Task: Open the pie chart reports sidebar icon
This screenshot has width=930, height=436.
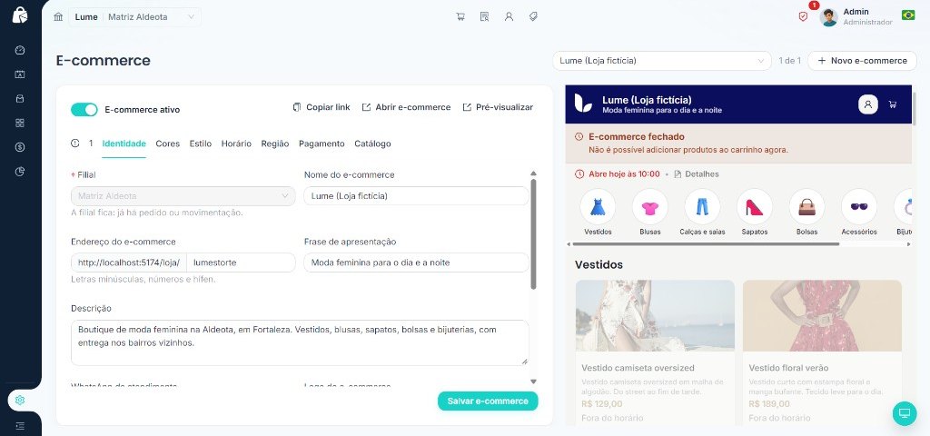Action: [20, 172]
